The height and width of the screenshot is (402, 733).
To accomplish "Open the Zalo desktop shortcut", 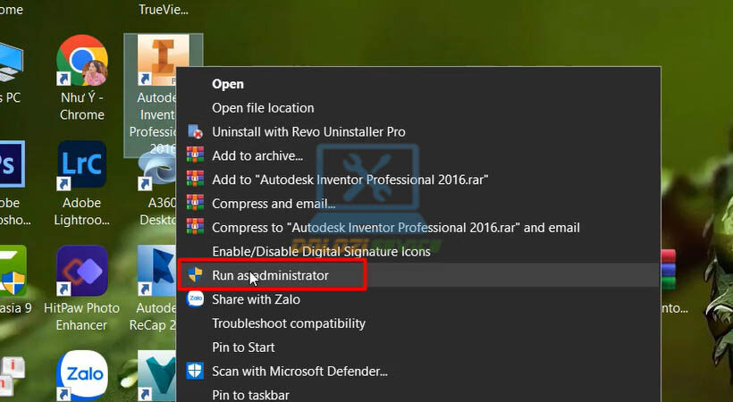I will (82, 375).
